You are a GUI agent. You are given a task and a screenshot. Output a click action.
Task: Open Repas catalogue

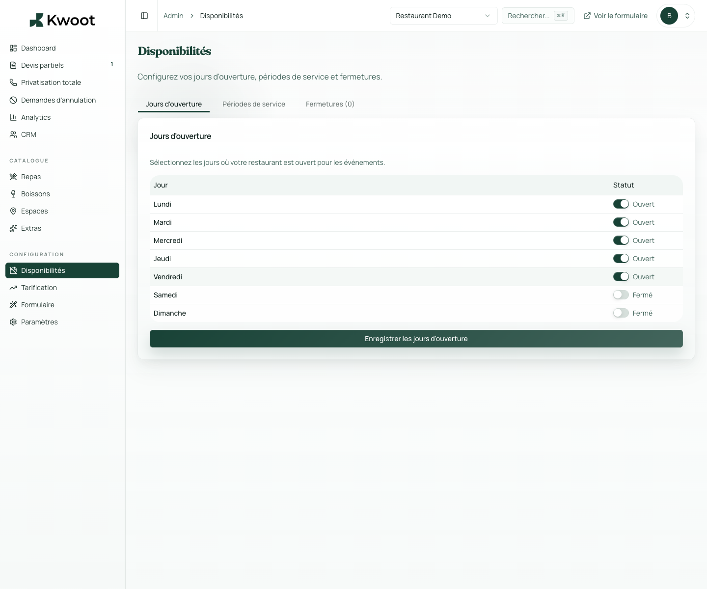point(62,177)
